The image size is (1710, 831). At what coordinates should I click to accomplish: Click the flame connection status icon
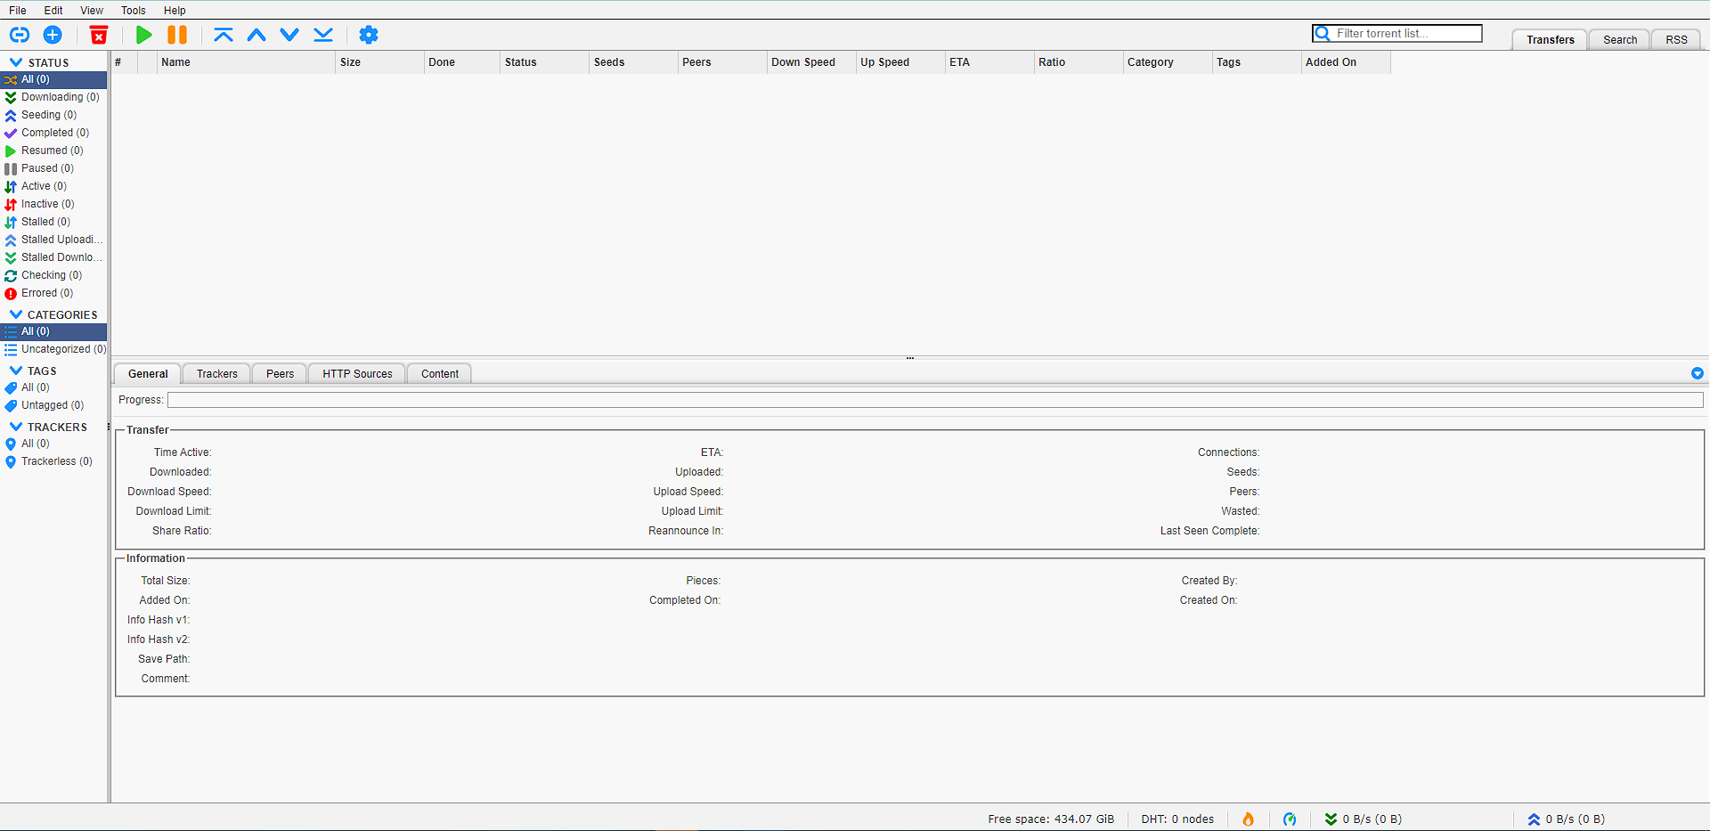(1248, 819)
